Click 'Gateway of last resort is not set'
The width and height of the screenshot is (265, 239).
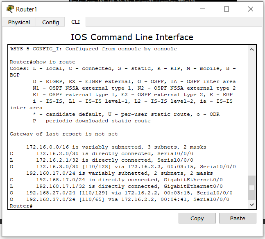coord(64,134)
